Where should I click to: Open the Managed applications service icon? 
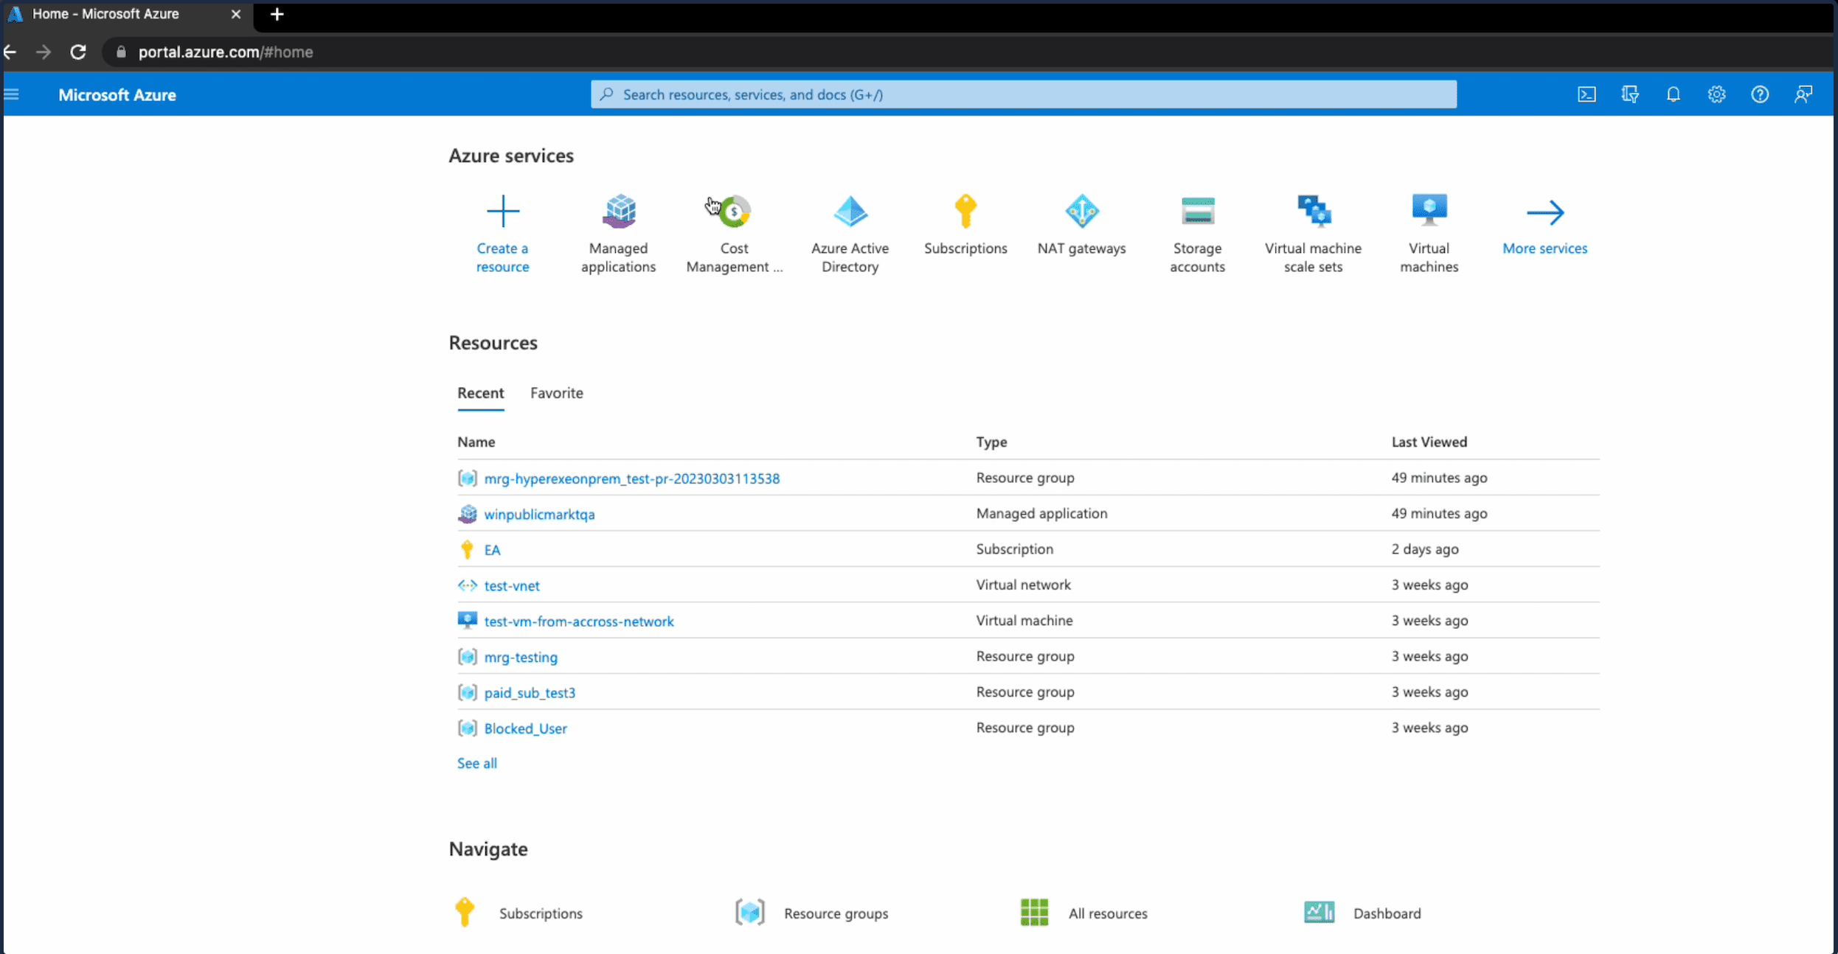coord(618,212)
